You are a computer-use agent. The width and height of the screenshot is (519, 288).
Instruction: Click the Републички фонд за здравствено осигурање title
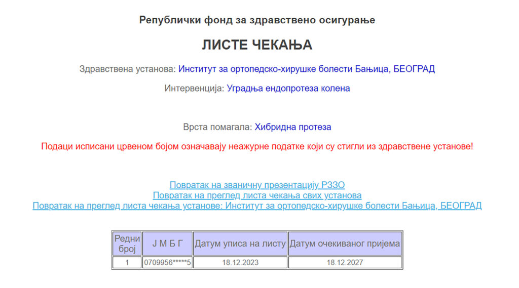click(257, 20)
